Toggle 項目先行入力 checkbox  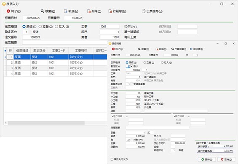pyautogui.click(x=112, y=159)
